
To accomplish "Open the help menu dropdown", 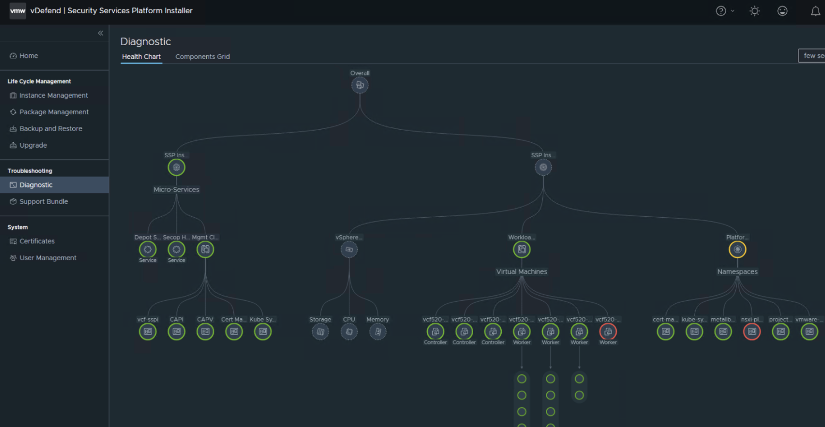I will [x=725, y=11].
